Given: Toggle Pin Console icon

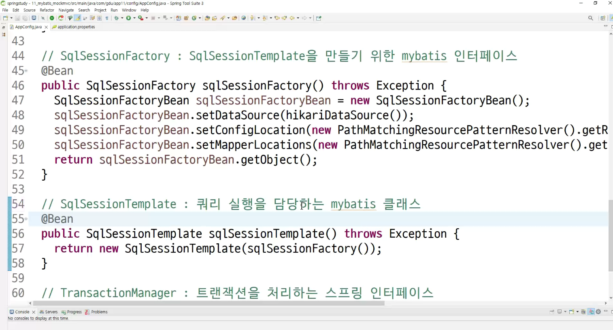Looking at the screenshot, I should [x=552, y=312].
